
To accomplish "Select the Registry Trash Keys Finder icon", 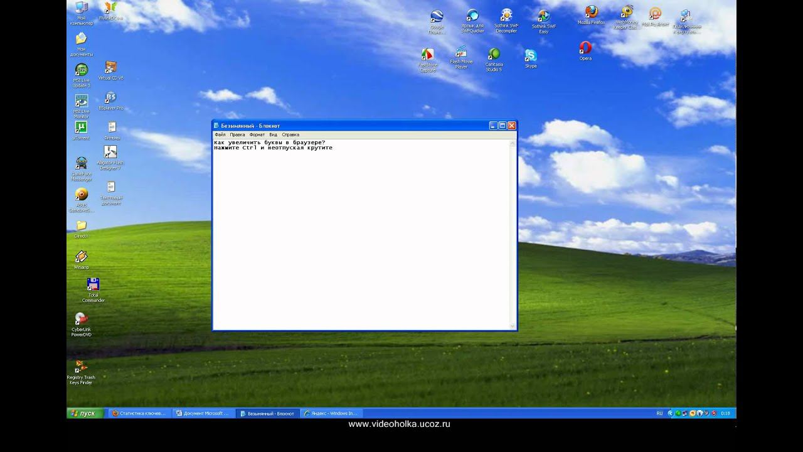I will [81, 372].
